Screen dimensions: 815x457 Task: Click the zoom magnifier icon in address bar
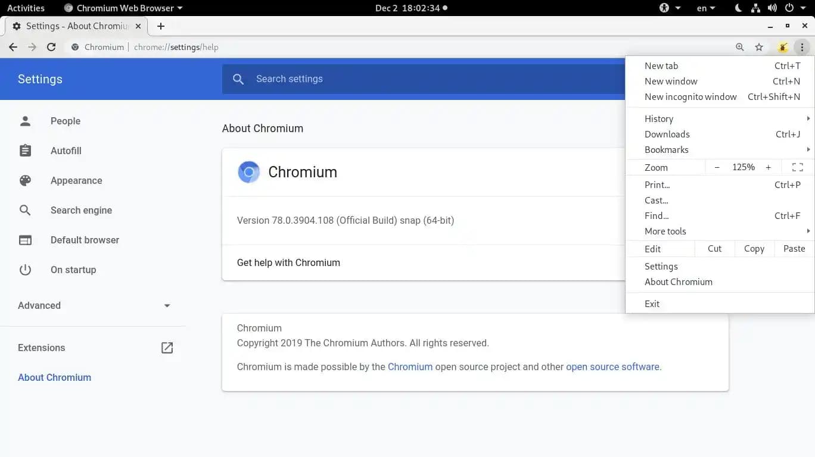pos(740,47)
